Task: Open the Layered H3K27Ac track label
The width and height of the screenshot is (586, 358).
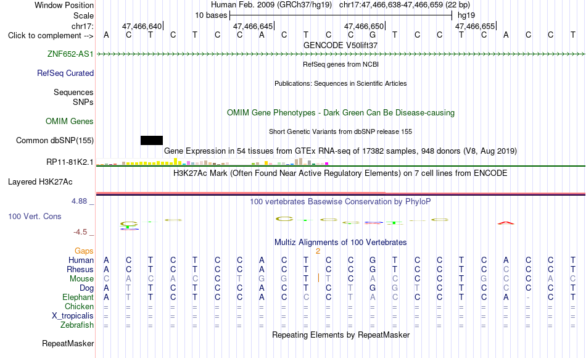Action: pyautogui.click(x=40, y=182)
